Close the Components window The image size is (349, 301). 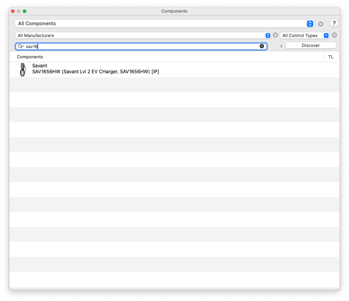pyautogui.click(x=13, y=11)
